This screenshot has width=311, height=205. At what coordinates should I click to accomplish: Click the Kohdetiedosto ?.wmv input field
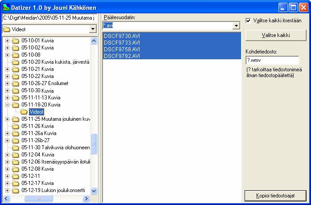272,60
